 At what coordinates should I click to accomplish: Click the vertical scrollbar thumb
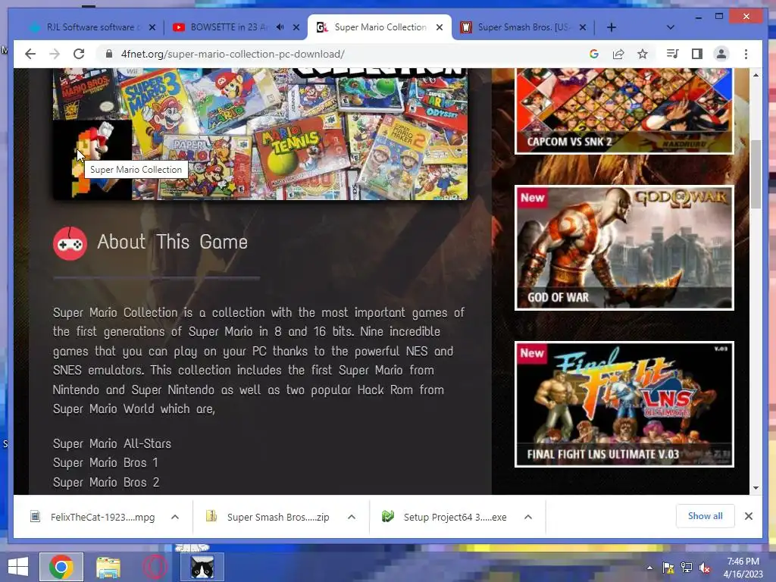(x=756, y=174)
